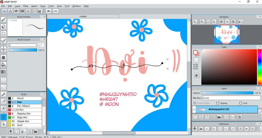Choose the Stipple Pen brush
Image resolution: width=262 pixels, height=138 pixels.
click(25, 121)
